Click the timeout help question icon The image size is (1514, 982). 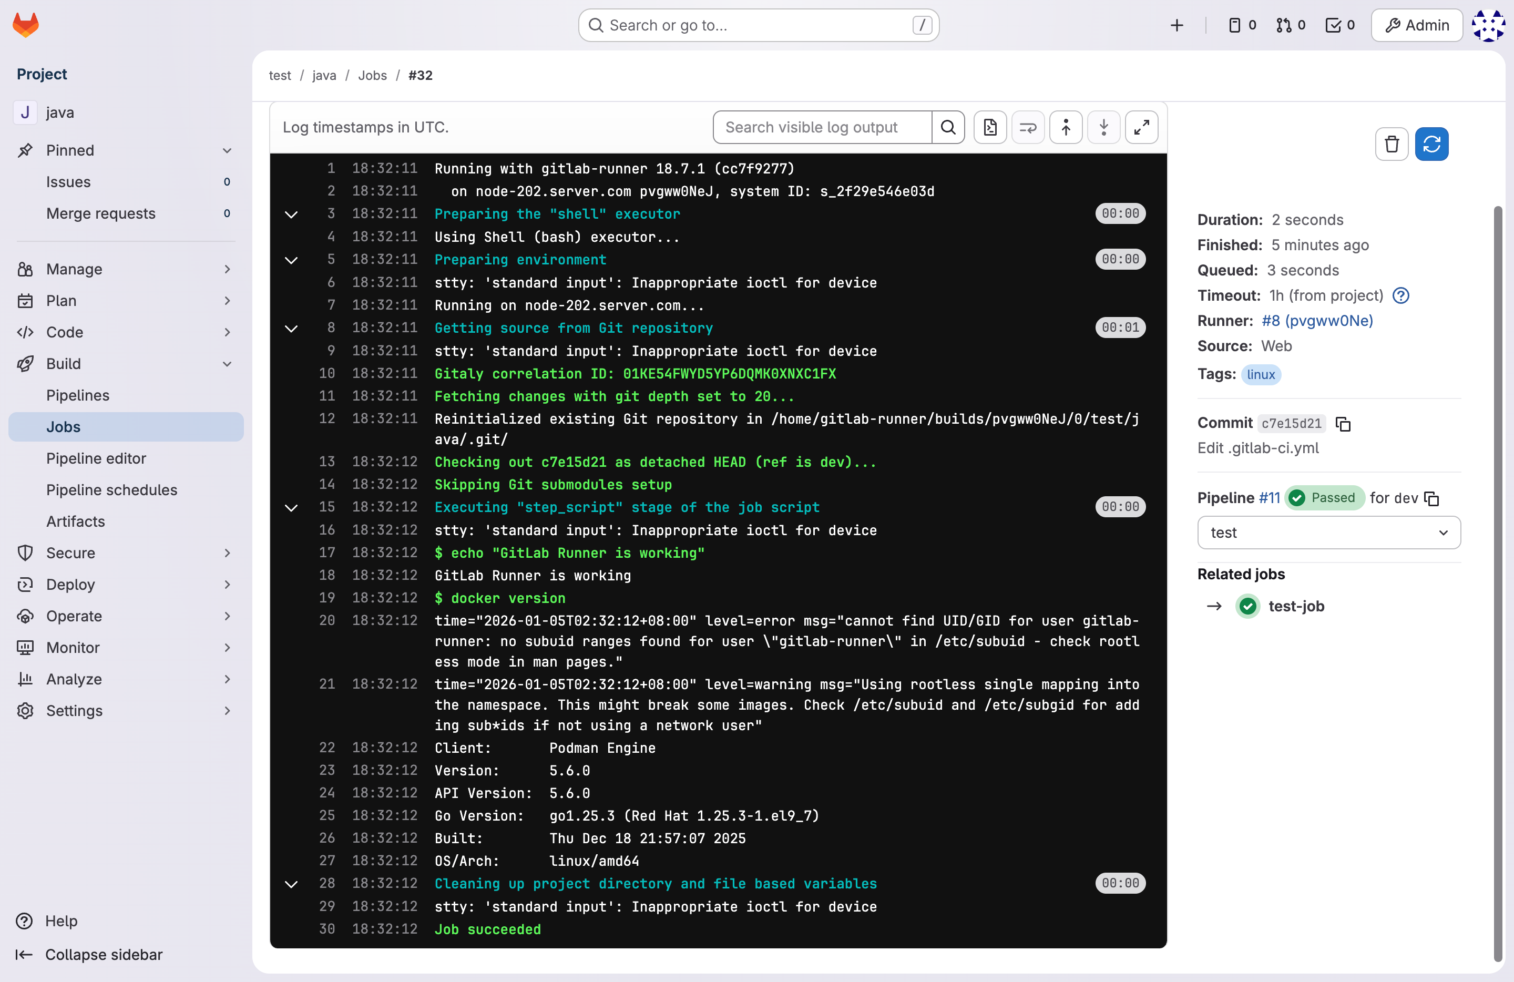(1401, 296)
